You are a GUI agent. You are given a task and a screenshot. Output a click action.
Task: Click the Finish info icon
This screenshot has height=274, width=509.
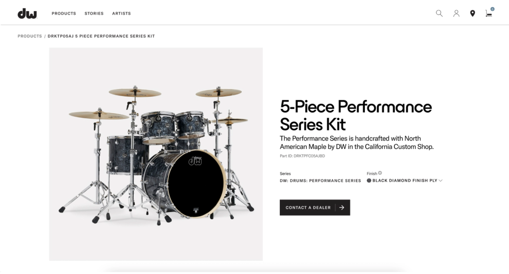tap(380, 173)
